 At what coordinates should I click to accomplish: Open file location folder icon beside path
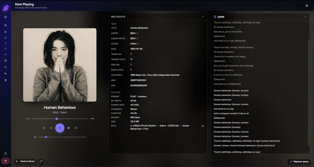point(203,126)
